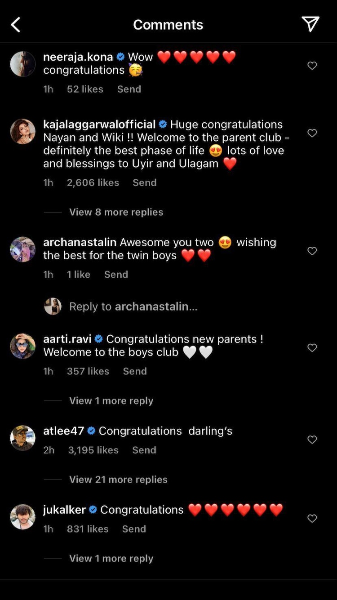Tap the heart beside archanastalin's comment
Image resolution: width=337 pixels, height=600 pixels.
click(x=312, y=251)
